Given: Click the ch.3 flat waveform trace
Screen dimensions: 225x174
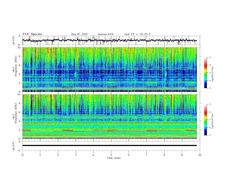Looking at the screenshot, I should pyautogui.click(x=109, y=146).
